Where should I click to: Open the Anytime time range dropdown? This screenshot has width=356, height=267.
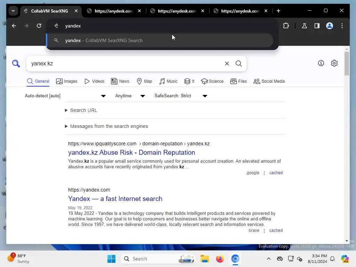tap(130, 96)
